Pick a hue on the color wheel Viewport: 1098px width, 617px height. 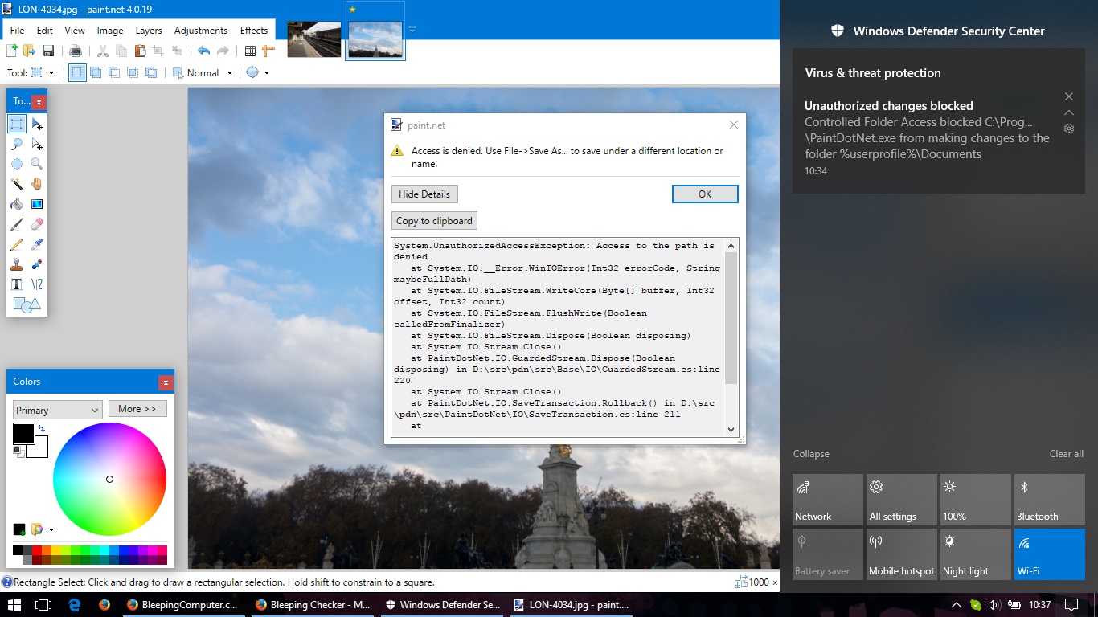[109, 480]
